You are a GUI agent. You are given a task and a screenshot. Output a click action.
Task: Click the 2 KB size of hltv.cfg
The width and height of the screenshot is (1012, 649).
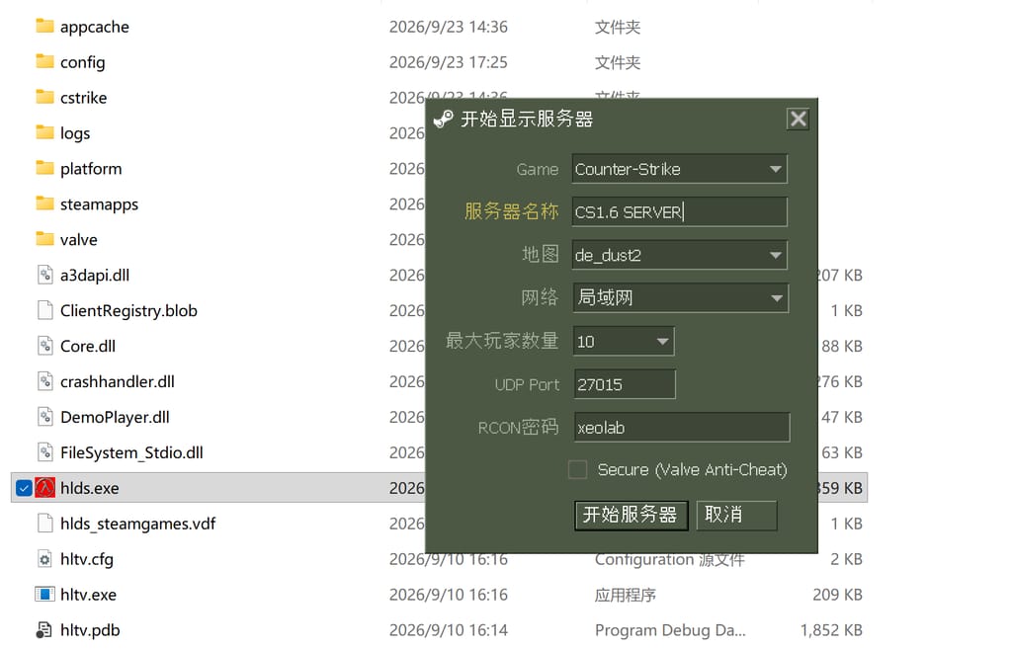click(x=846, y=559)
